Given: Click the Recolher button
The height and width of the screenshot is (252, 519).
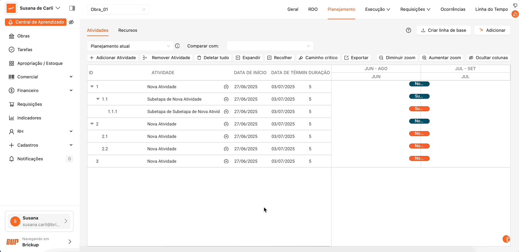Looking at the screenshot, I should pyautogui.click(x=280, y=58).
